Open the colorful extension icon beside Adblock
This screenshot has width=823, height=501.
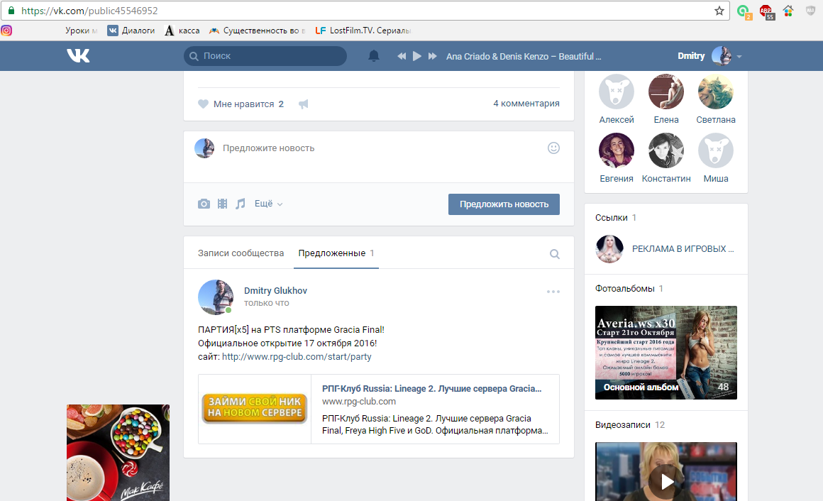[x=788, y=11]
